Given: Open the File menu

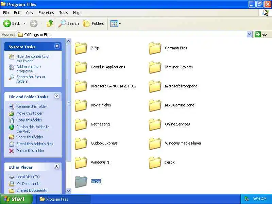Looking at the screenshot, I should pos(6,13).
